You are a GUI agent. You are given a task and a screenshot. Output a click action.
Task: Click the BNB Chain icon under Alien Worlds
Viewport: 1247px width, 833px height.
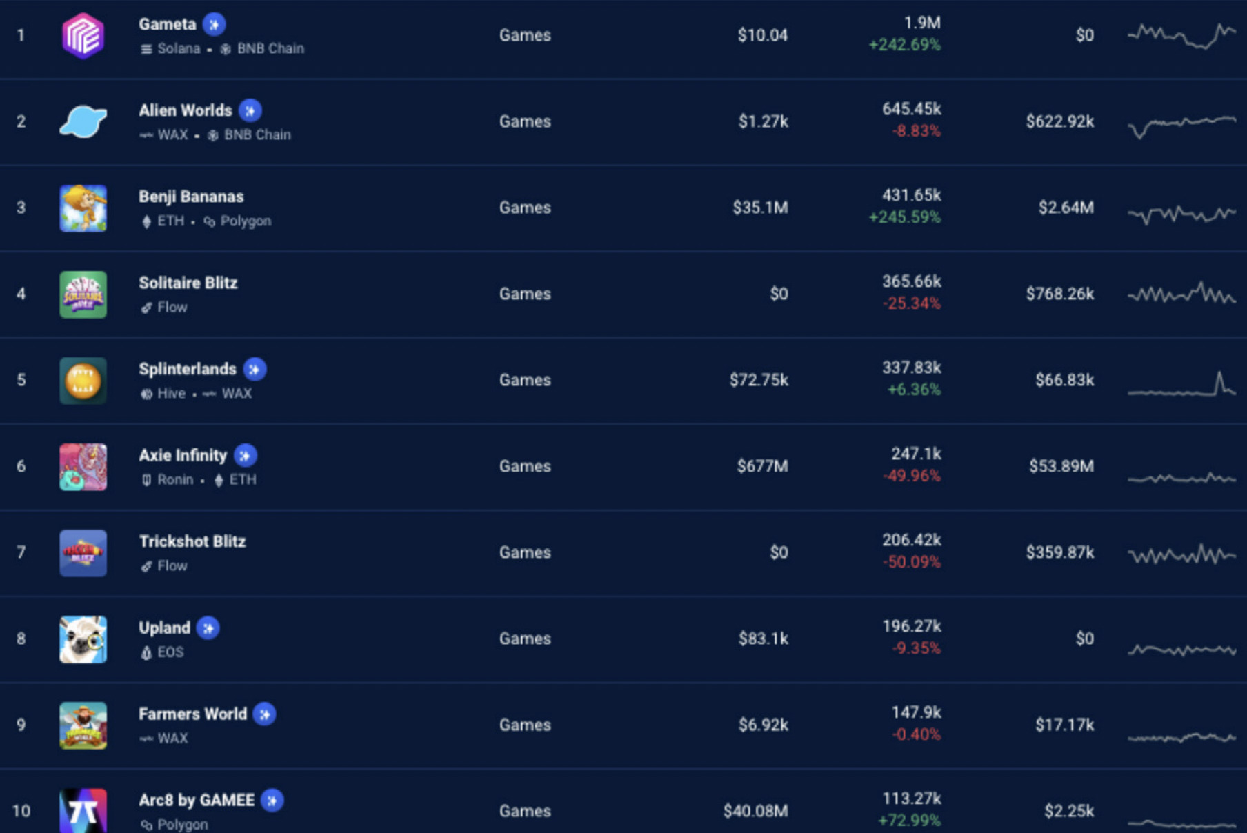click(213, 135)
